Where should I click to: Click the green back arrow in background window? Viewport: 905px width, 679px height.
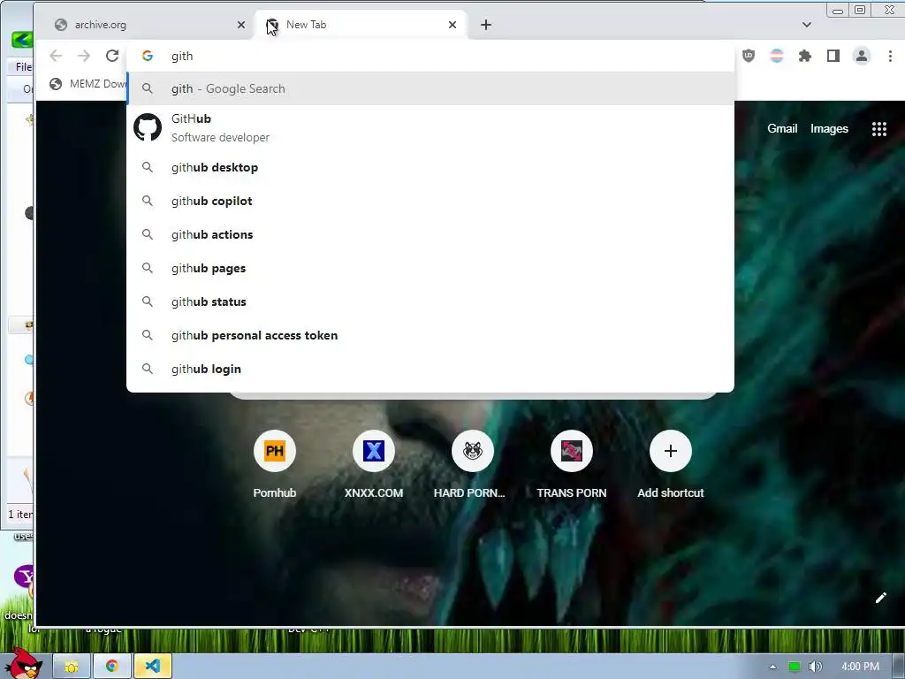tap(22, 39)
